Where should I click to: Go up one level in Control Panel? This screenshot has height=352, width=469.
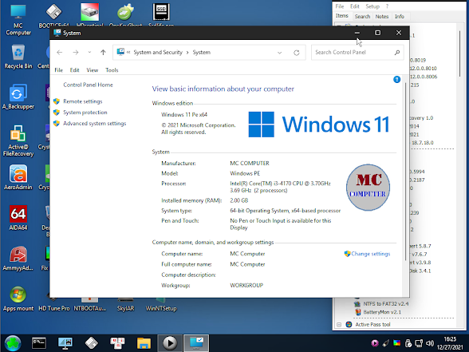[103, 53]
